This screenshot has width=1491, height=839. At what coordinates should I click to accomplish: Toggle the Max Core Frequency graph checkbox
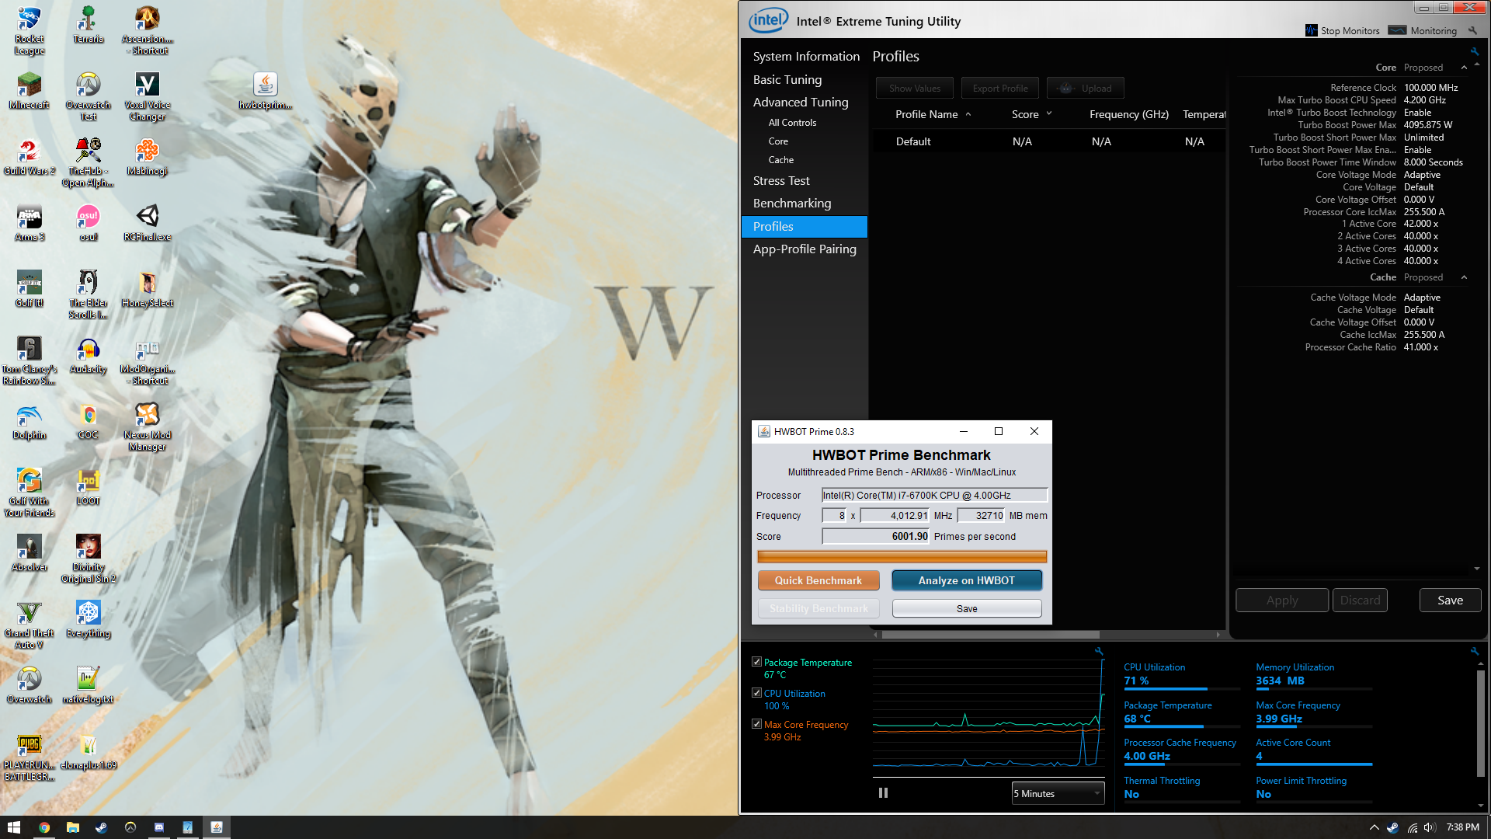pos(756,724)
